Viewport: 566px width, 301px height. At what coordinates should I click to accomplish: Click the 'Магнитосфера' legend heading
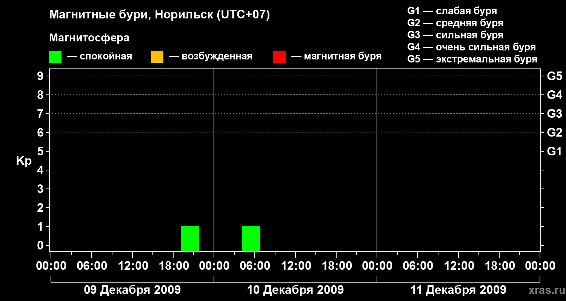(x=89, y=38)
